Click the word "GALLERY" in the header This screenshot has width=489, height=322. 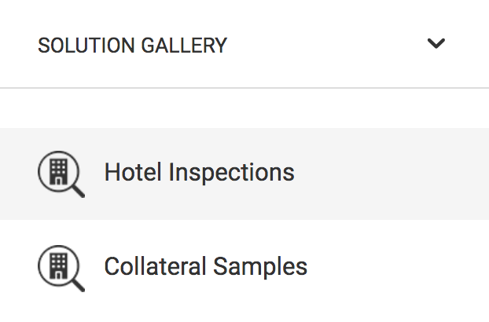(184, 46)
